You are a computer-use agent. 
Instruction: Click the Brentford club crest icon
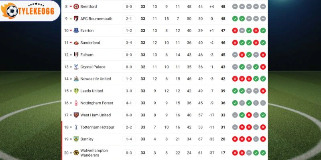(x=76, y=7)
